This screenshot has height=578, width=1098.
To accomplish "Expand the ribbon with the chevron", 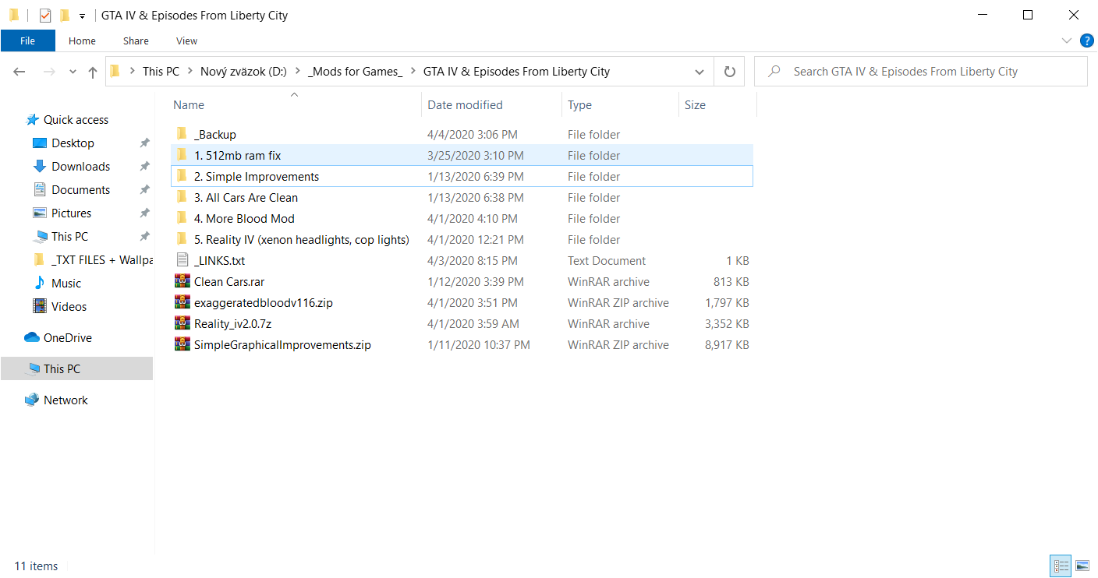I will (x=1067, y=41).
